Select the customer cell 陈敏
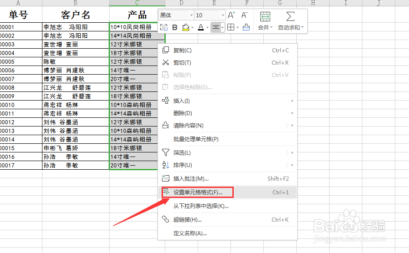This screenshot has height=253, width=409. click(x=76, y=61)
